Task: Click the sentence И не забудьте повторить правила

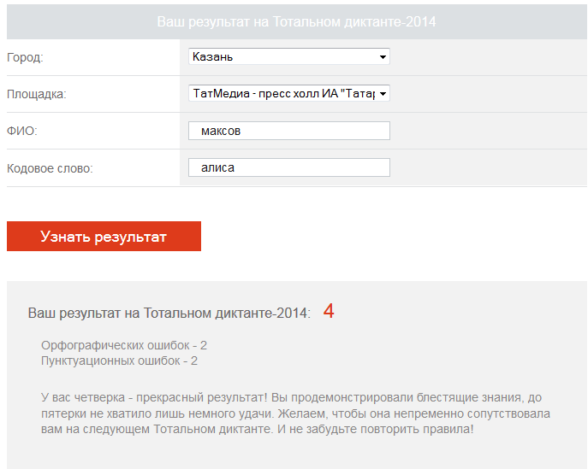Action: [376, 429]
